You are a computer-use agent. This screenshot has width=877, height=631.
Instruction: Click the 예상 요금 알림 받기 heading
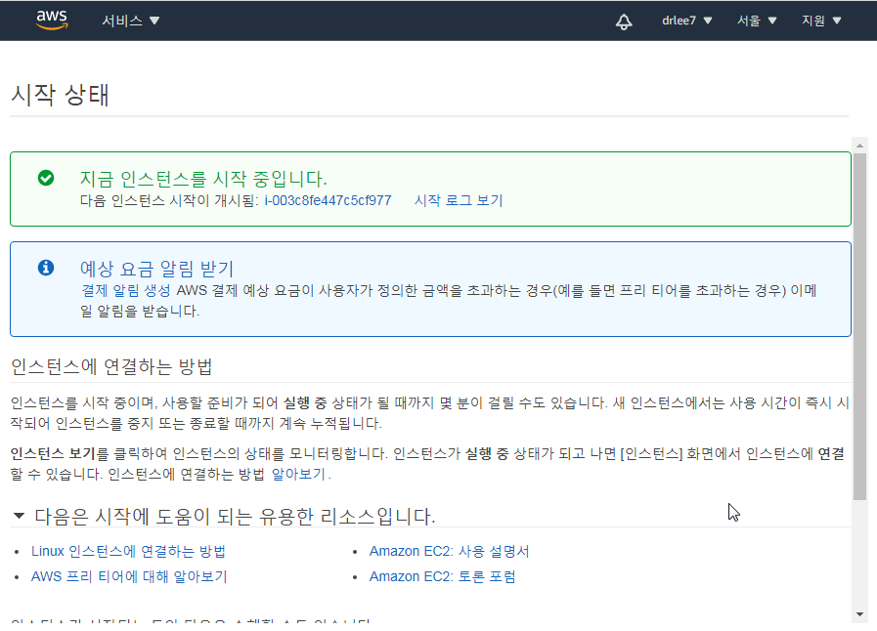[156, 269]
